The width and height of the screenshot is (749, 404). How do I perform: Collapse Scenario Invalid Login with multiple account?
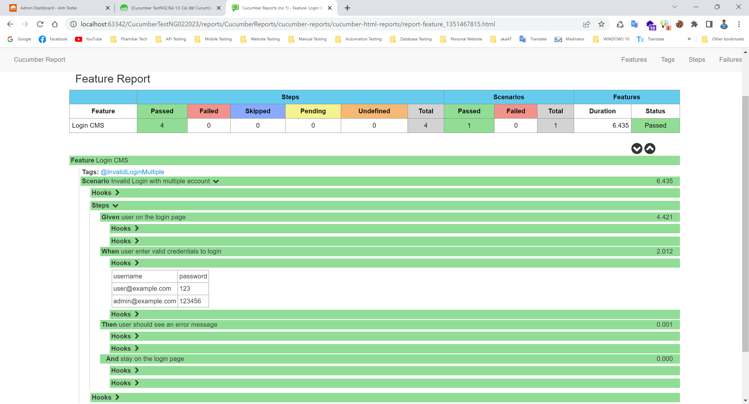tap(216, 181)
